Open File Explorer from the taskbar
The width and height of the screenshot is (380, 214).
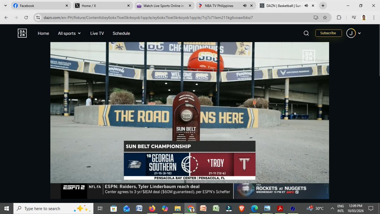click(178, 208)
